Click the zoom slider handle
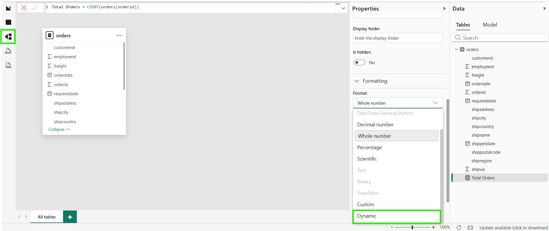549x231 pixels. 412,227
